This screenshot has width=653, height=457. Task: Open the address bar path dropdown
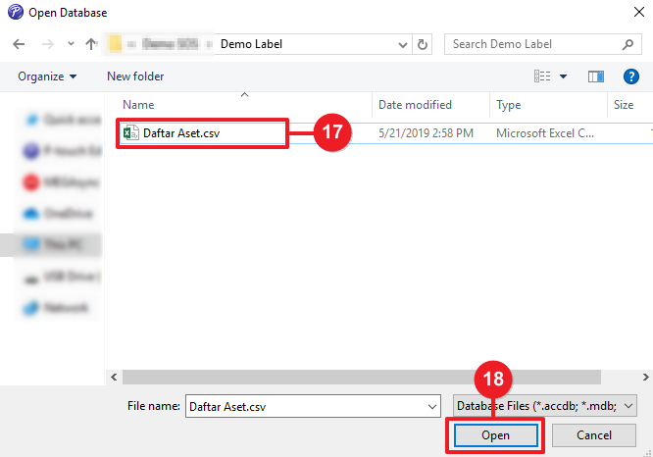[403, 45]
